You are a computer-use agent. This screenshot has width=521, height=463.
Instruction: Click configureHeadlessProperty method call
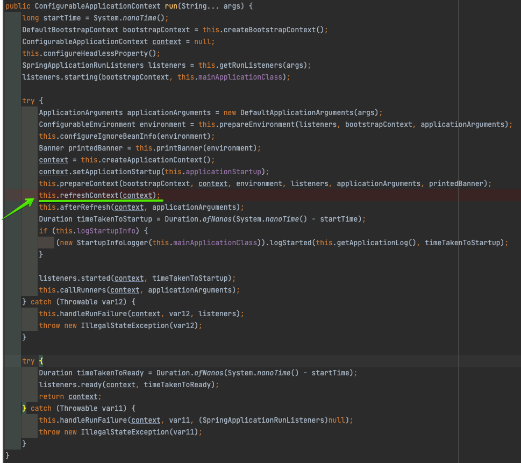(95, 53)
